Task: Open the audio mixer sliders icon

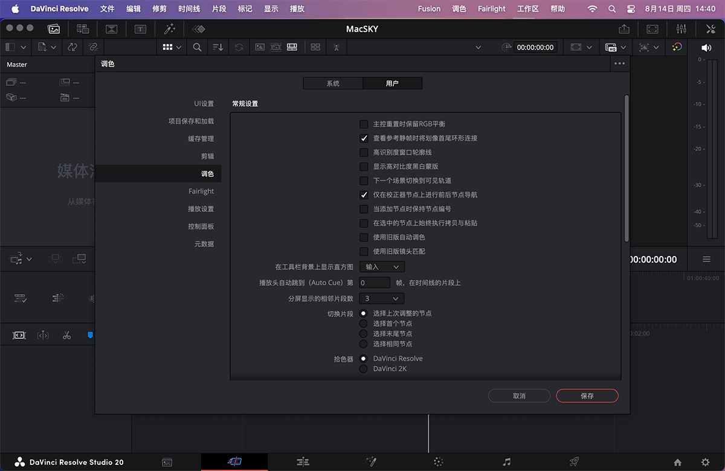Action: [x=681, y=28]
